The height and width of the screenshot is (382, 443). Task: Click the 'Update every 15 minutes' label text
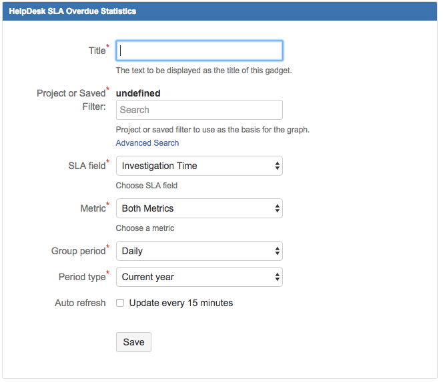coord(181,303)
